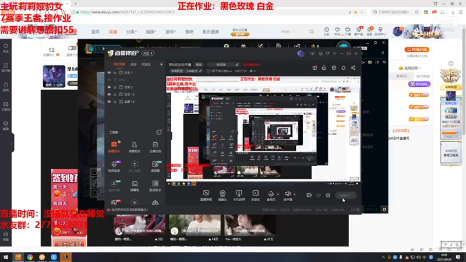
Task: Click the 成为粉丝 purple button
Action: pyautogui.click(x=419, y=84)
